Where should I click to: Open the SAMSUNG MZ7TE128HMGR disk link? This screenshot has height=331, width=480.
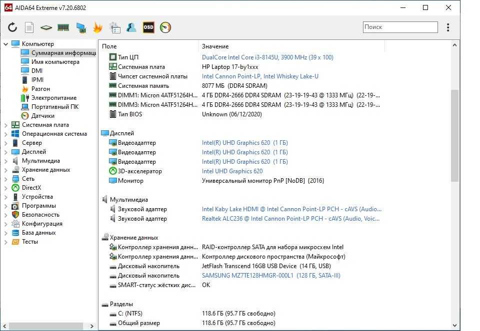271,276
